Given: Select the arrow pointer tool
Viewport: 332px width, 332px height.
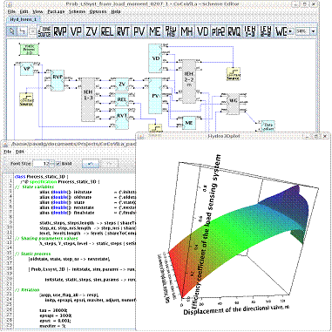Looking at the screenshot, I should 12,31.
